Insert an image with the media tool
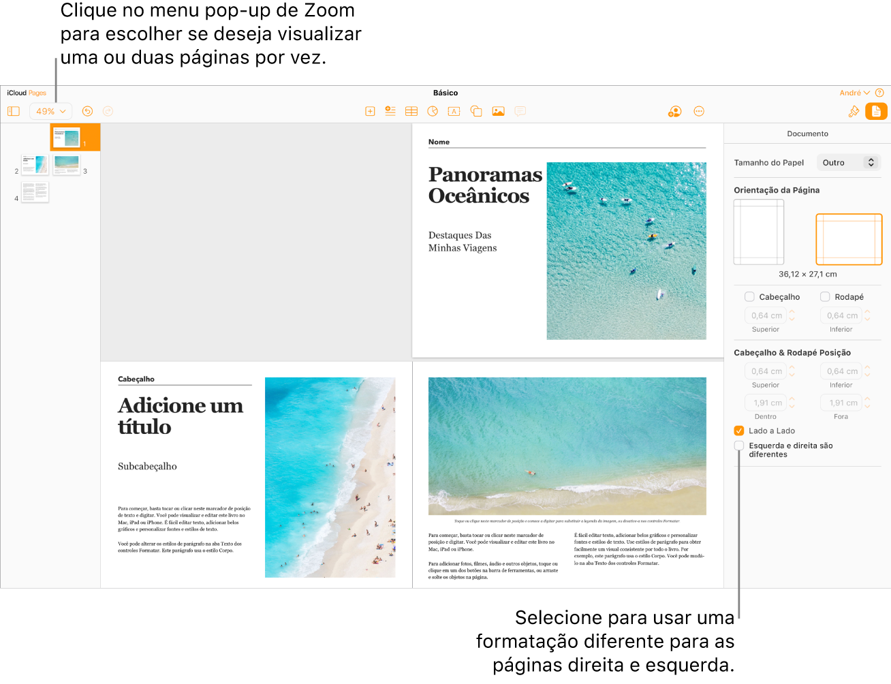This screenshot has width=891, height=684. pos(498,111)
